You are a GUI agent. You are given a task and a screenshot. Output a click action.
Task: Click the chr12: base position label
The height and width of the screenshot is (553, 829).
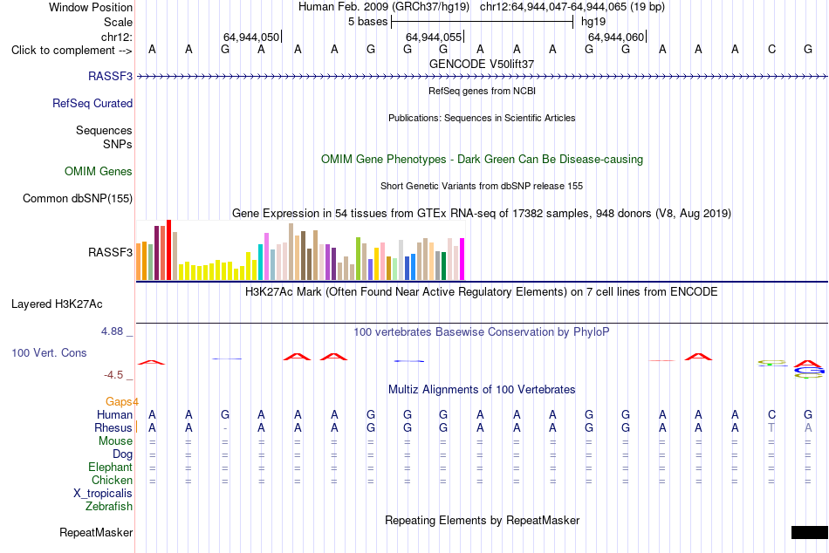(116, 37)
